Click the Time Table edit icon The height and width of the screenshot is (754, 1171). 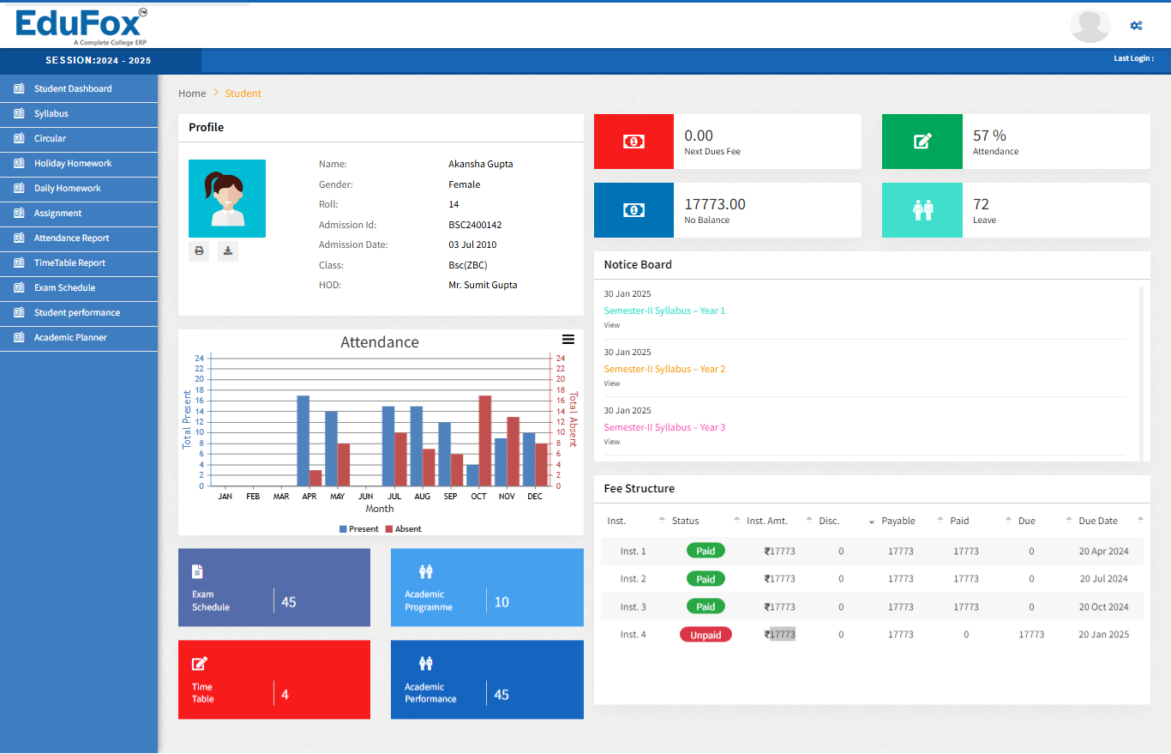[200, 663]
